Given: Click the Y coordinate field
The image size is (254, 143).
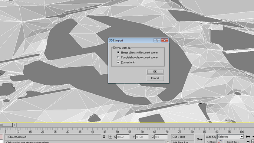Looking at the screenshot, I should point(142,137).
